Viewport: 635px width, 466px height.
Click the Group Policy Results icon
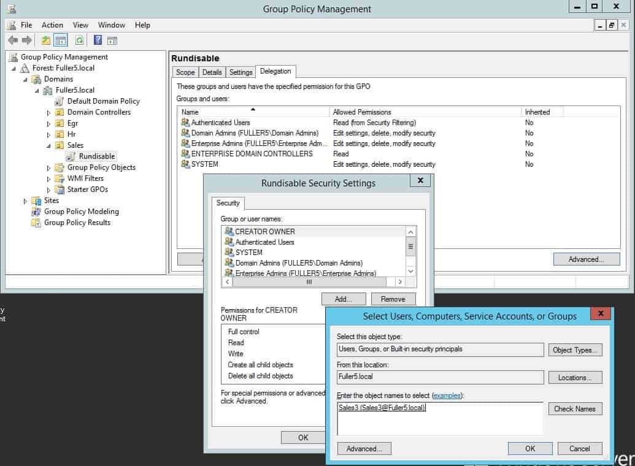(x=36, y=223)
